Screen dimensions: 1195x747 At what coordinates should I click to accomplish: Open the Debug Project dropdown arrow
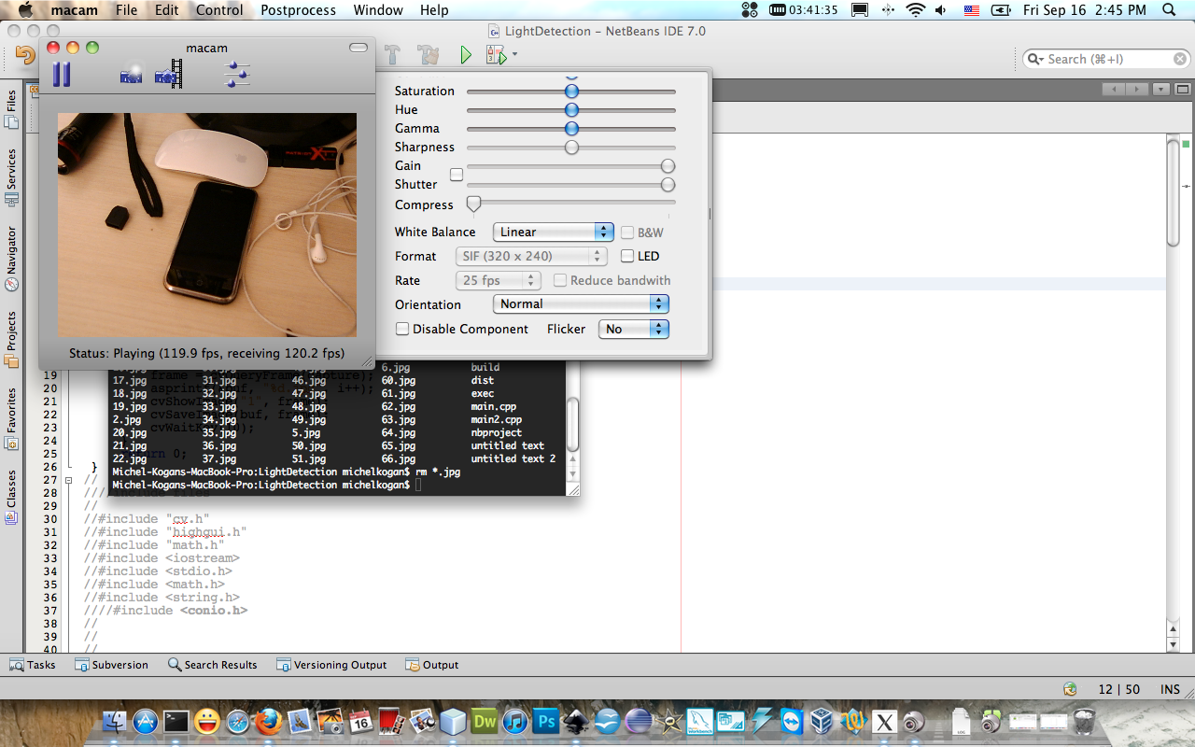514,55
